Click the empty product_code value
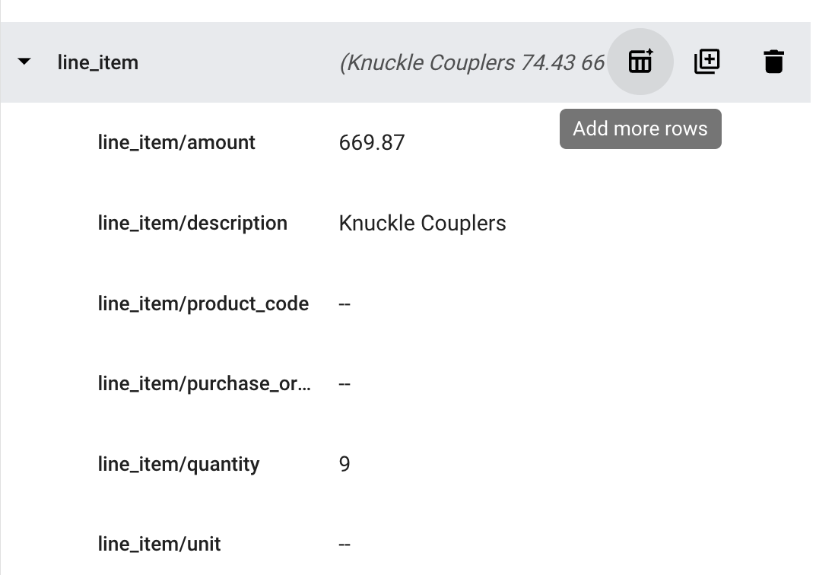The height and width of the screenshot is (575, 835). pyautogui.click(x=344, y=303)
